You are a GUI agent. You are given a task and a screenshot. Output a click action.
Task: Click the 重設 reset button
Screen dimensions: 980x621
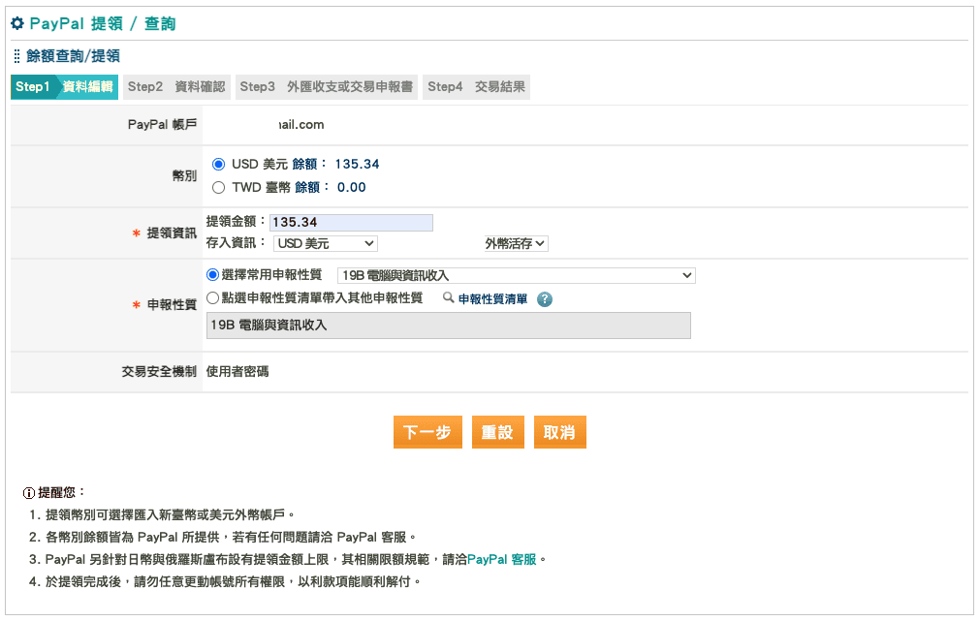coord(497,431)
